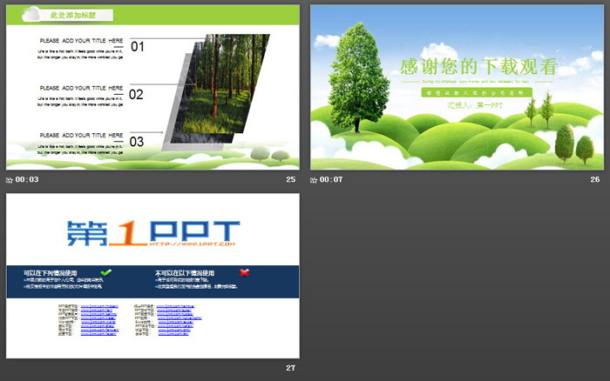The height and width of the screenshot is (381, 610).
Task: Click the red X icon on slide 27
Action: coord(245,272)
